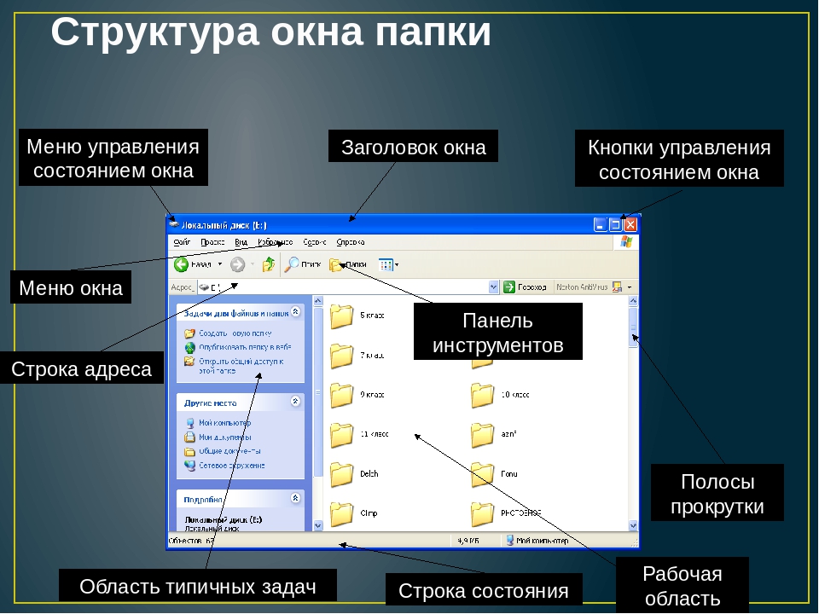This screenshot has width=819, height=614.
Task: Select the 10 класс folder icon
Action: tap(482, 396)
